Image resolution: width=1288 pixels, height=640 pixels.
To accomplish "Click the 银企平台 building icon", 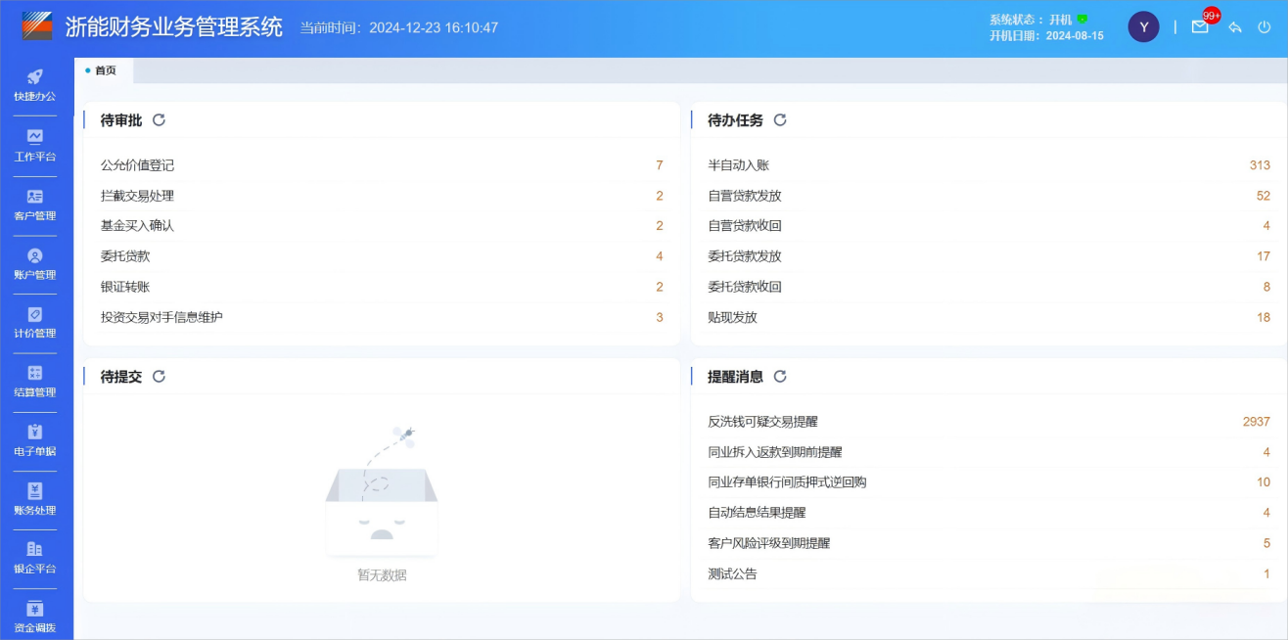I will 34,549.
